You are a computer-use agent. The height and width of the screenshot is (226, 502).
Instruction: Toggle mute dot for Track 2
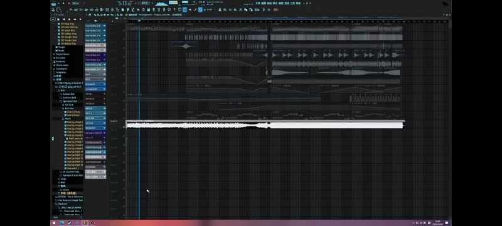(124, 39)
